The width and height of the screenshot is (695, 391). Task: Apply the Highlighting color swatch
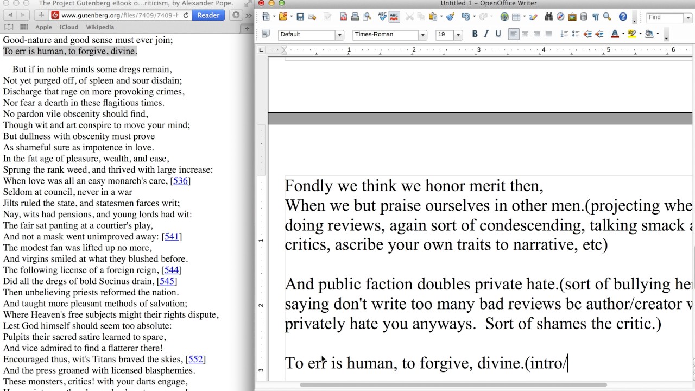tap(631, 34)
